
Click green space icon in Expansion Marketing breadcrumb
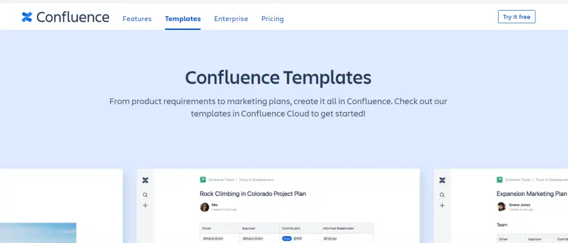[x=500, y=179]
